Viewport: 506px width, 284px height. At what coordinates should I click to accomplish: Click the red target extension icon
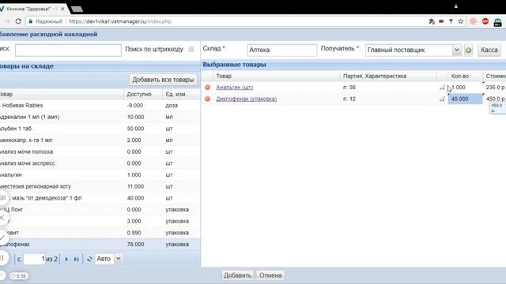pyautogui.click(x=473, y=21)
